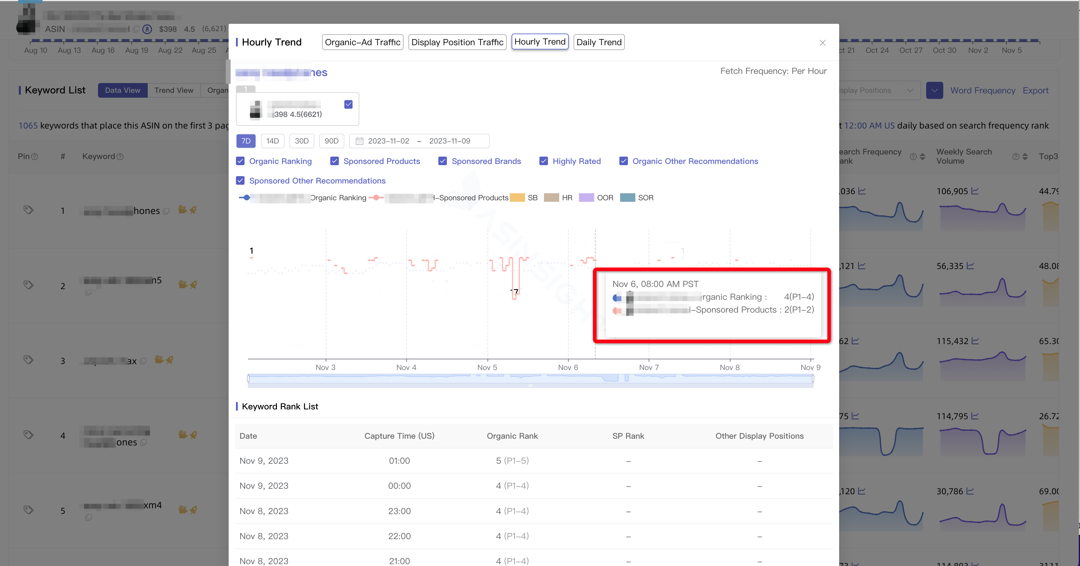Grab the left handle of chart zoom slider
1080x566 pixels.
[248, 379]
